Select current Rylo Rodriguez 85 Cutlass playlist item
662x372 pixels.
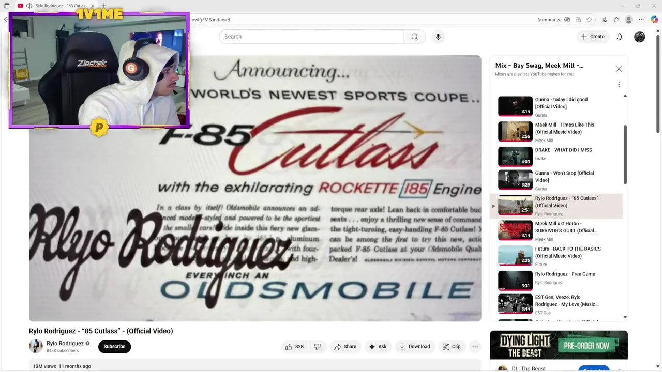(x=556, y=206)
